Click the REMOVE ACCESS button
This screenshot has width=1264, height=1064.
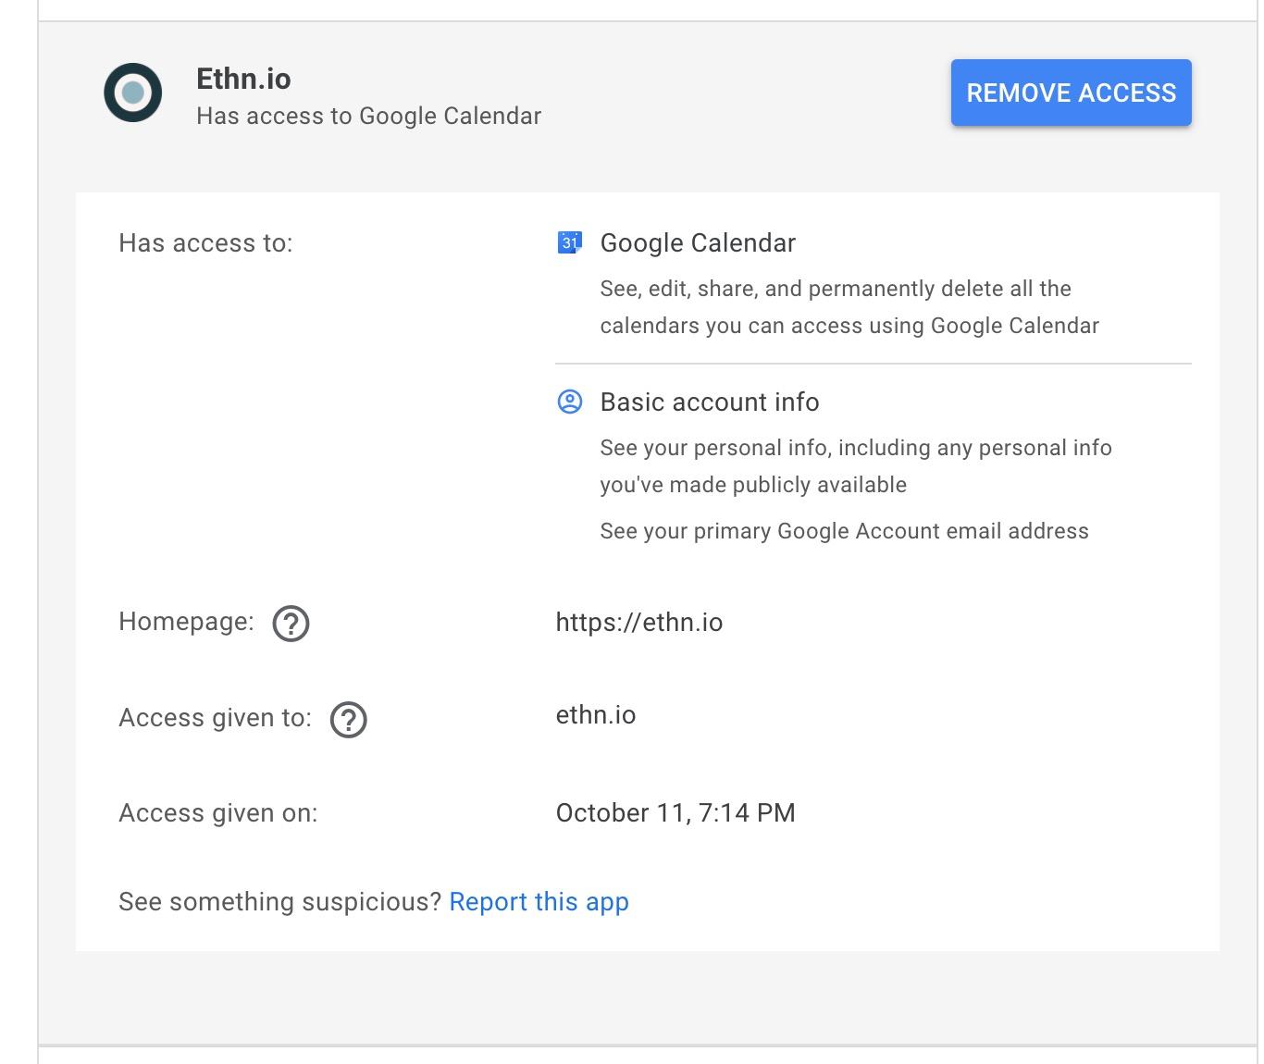pos(1072,93)
